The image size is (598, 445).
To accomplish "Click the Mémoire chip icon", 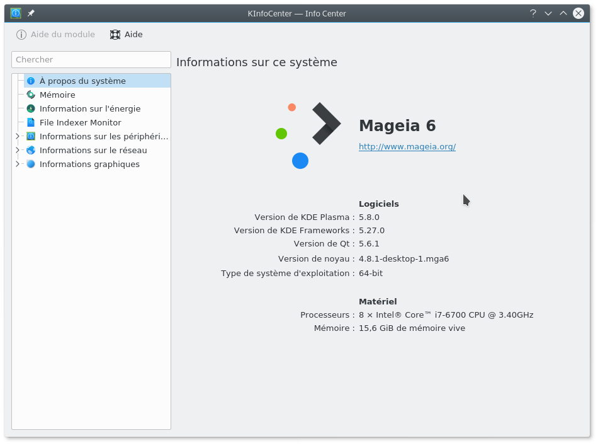I will click(x=31, y=95).
